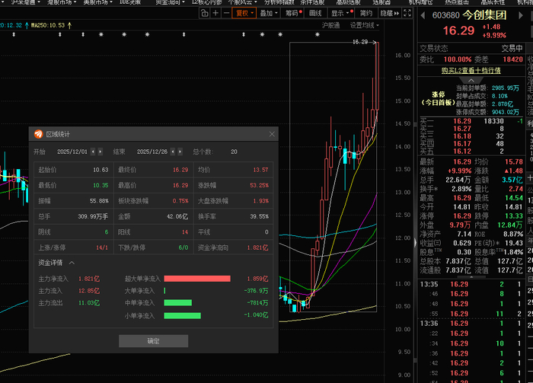Viewport: 533px width, 383px height.
Task: Open the 叠加 dropdown
Action: 269,13
